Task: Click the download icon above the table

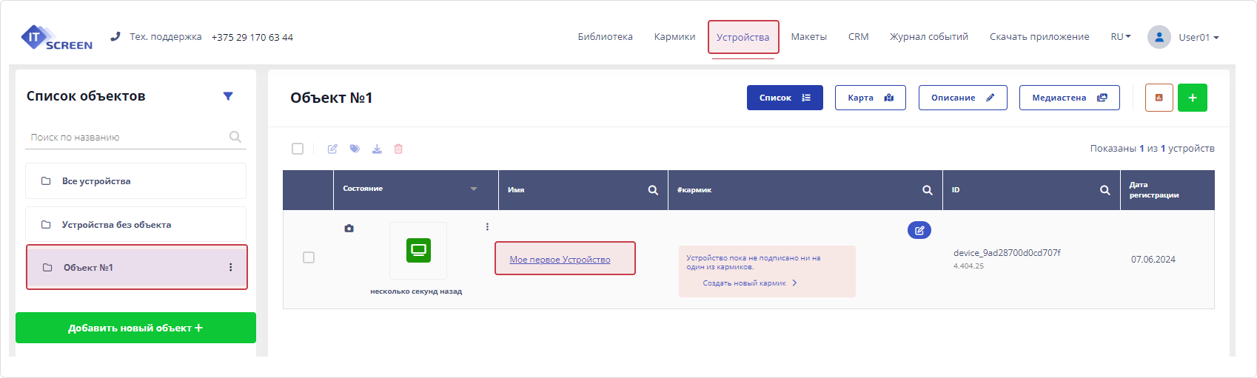Action: [377, 149]
